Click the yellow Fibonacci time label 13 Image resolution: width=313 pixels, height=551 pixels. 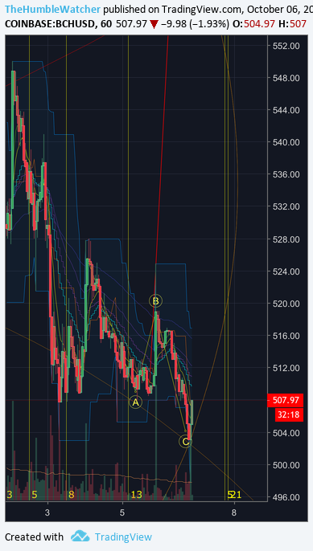[x=136, y=495]
